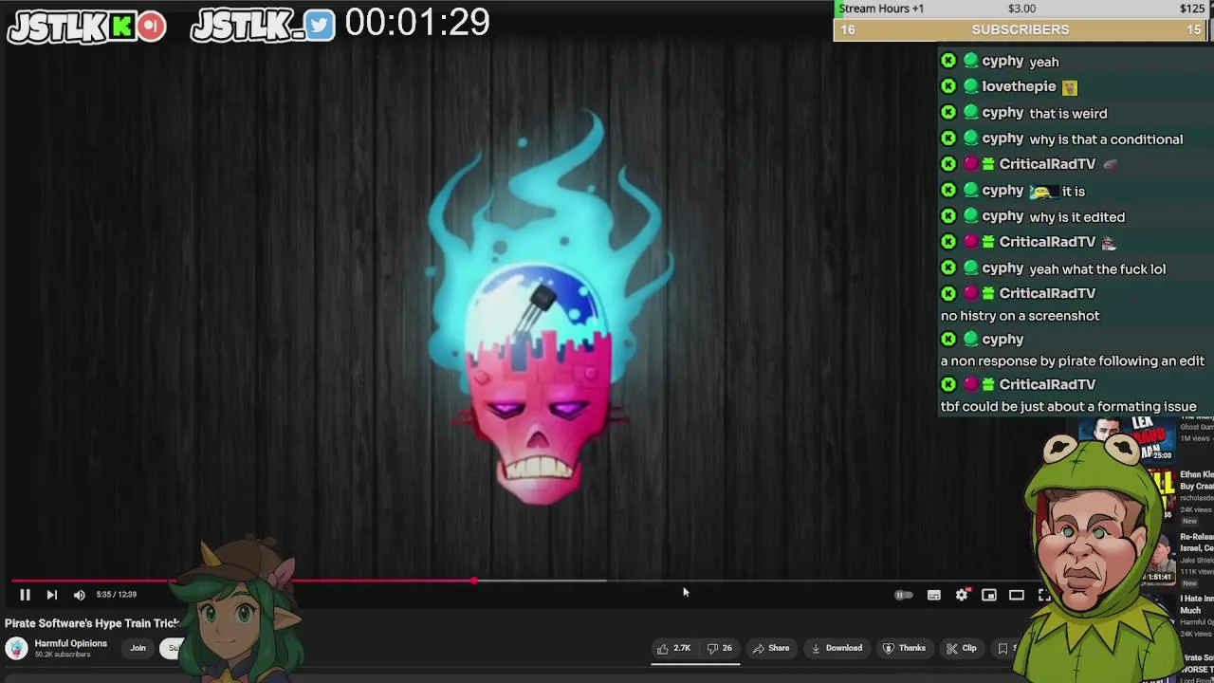
Task: Click the red scrubber handle on progress bar
Action: pyautogui.click(x=474, y=581)
